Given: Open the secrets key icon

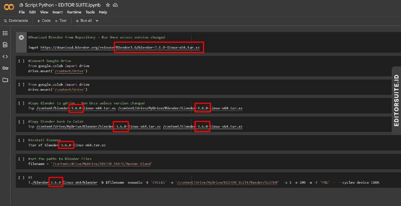Looking at the screenshot, I should point(5,68).
